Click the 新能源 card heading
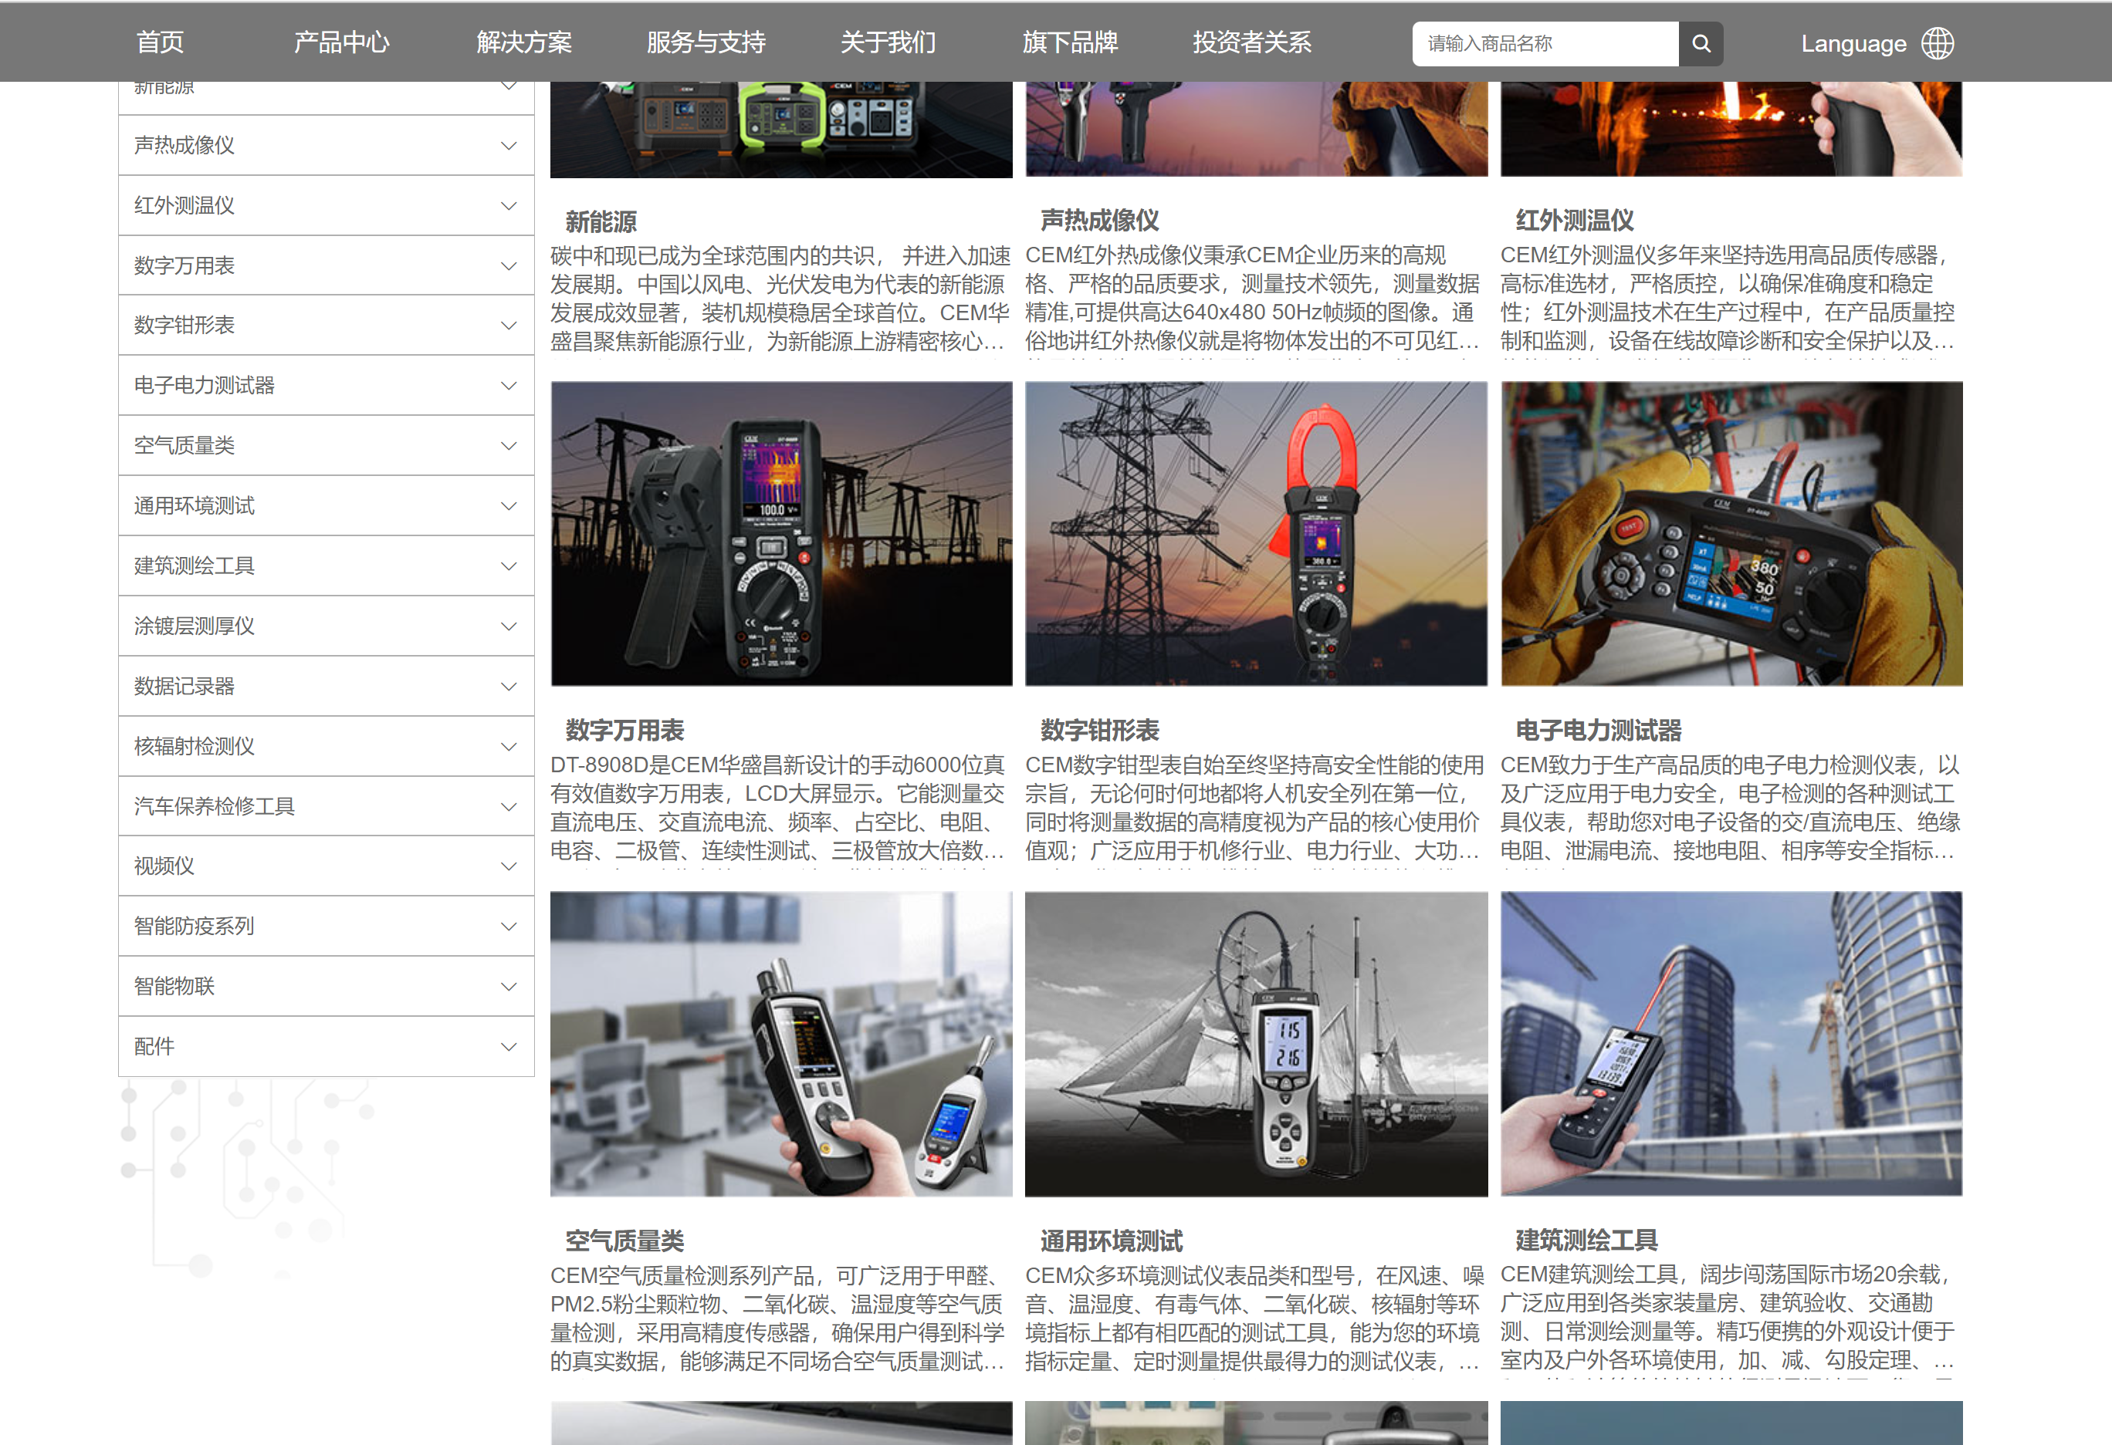 point(601,221)
